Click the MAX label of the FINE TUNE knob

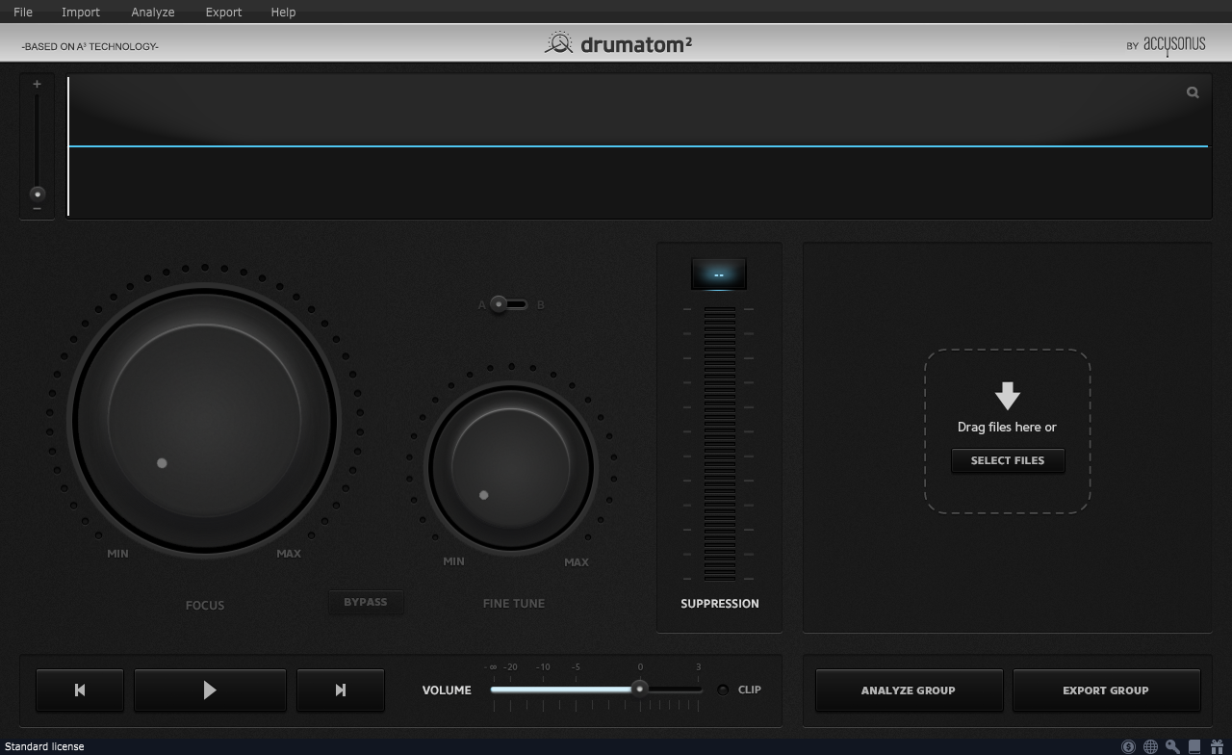point(577,561)
